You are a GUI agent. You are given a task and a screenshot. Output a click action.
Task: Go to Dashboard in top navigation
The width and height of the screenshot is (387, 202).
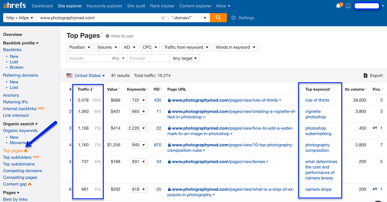tap(42, 6)
